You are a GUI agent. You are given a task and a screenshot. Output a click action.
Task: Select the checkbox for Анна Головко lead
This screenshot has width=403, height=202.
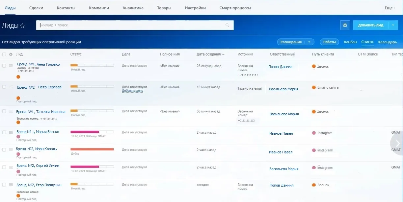coord(4,66)
